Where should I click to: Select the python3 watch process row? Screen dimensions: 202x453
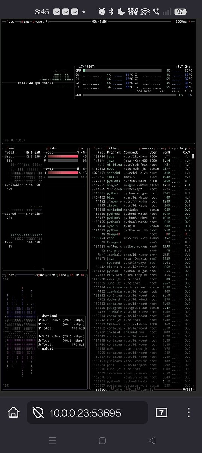click(141, 214)
